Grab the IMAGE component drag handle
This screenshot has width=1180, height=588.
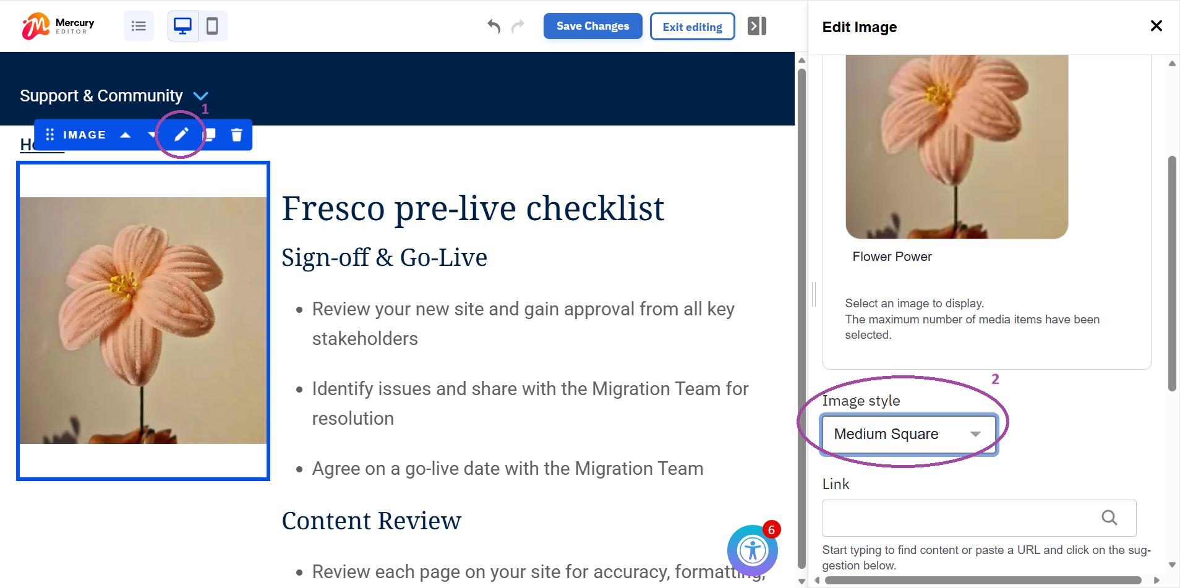50,135
